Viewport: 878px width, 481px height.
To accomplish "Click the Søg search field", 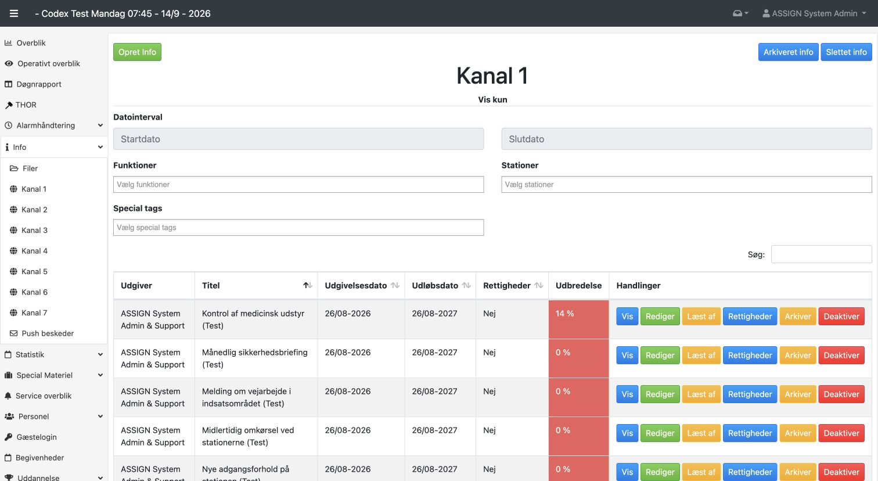I will click(821, 254).
